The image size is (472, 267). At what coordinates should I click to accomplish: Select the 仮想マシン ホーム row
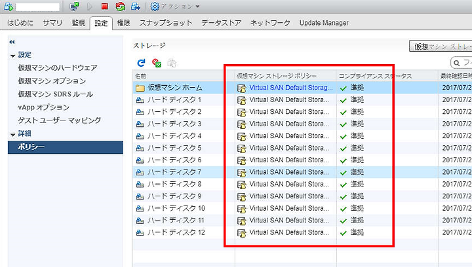click(302, 88)
